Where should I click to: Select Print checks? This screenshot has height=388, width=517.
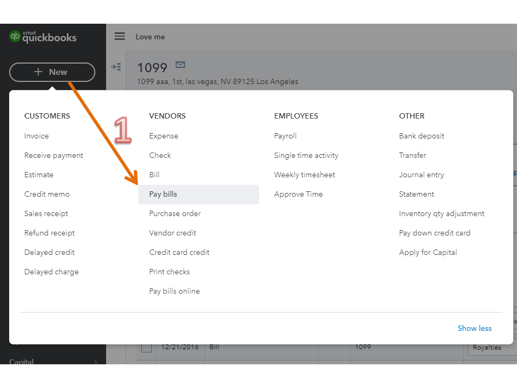tap(170, 272)
